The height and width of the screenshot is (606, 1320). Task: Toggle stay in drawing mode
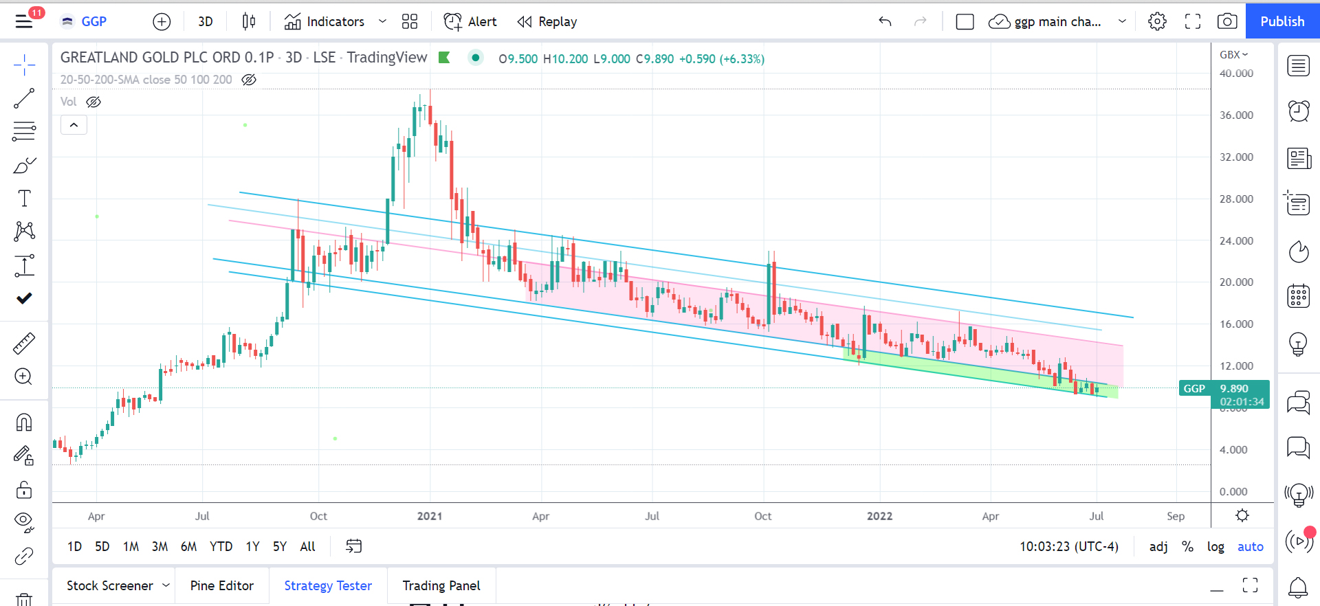(24, 456)
